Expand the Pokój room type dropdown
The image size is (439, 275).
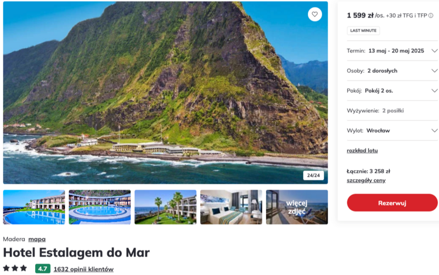coord(392,91)
